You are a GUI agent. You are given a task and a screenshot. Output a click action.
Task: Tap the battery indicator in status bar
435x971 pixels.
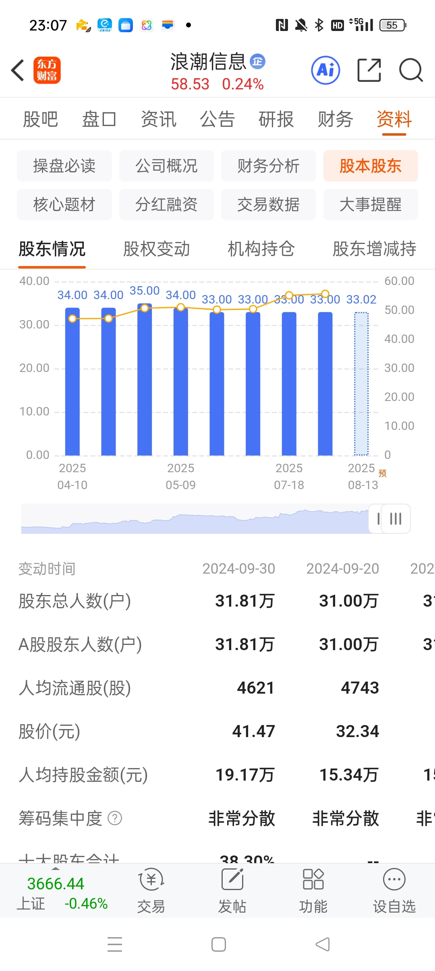coord(393,25)
